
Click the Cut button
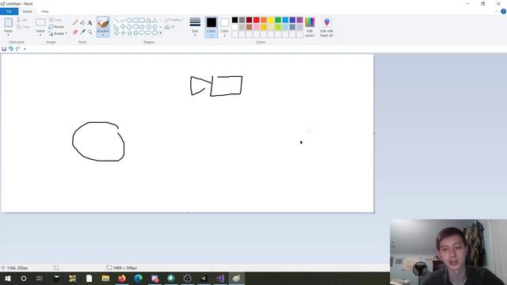[x=22, y=20]
